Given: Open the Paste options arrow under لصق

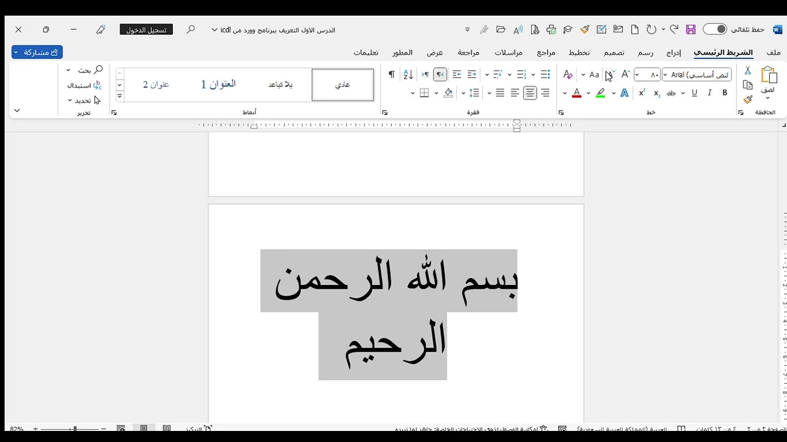Looking at the screenshot, I should tap(768, 98).
